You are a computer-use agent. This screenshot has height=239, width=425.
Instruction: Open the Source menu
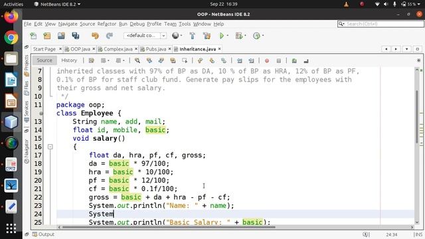[87, 24]
